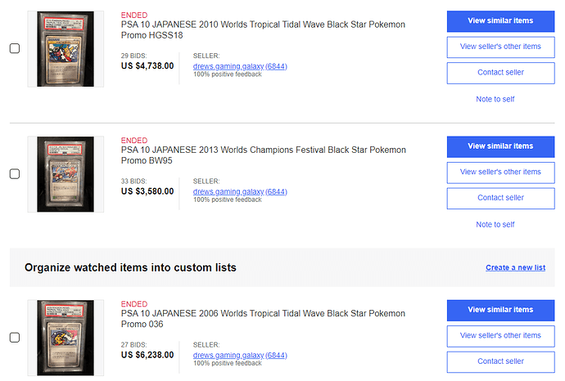The height and width of the screenshot is (381, 565).
Task: Open drews.gaming.galaxy seller link on $4,738.00 item
Action: tap(240, 66)
